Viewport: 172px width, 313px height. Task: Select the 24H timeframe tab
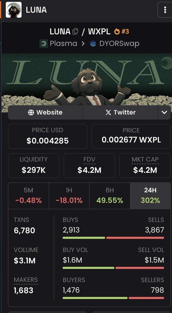click(x=150, y=196)
